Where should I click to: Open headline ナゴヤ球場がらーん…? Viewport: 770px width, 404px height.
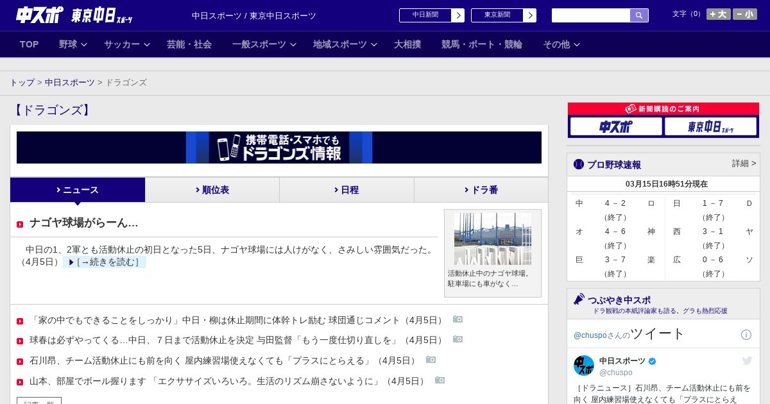[83, 223]
